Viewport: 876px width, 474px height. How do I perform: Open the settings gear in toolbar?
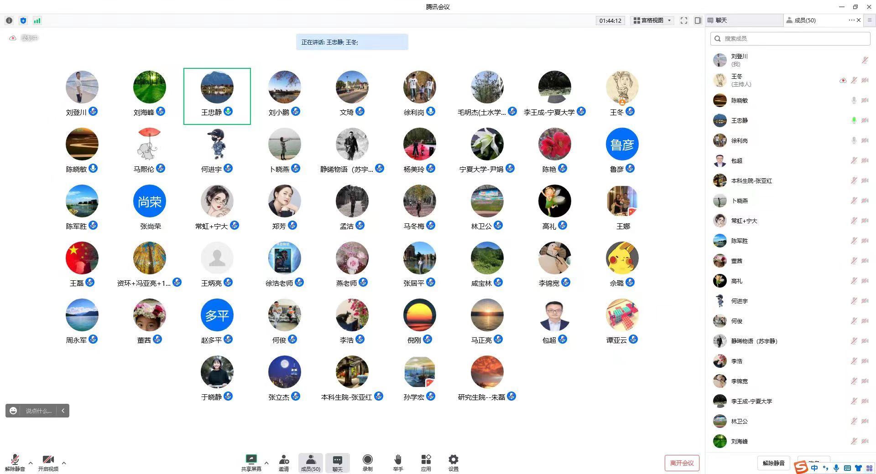[453, 459]
